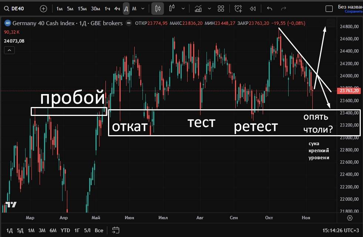Open chart settings gear near time axis
363x237 pixels.
350,218
